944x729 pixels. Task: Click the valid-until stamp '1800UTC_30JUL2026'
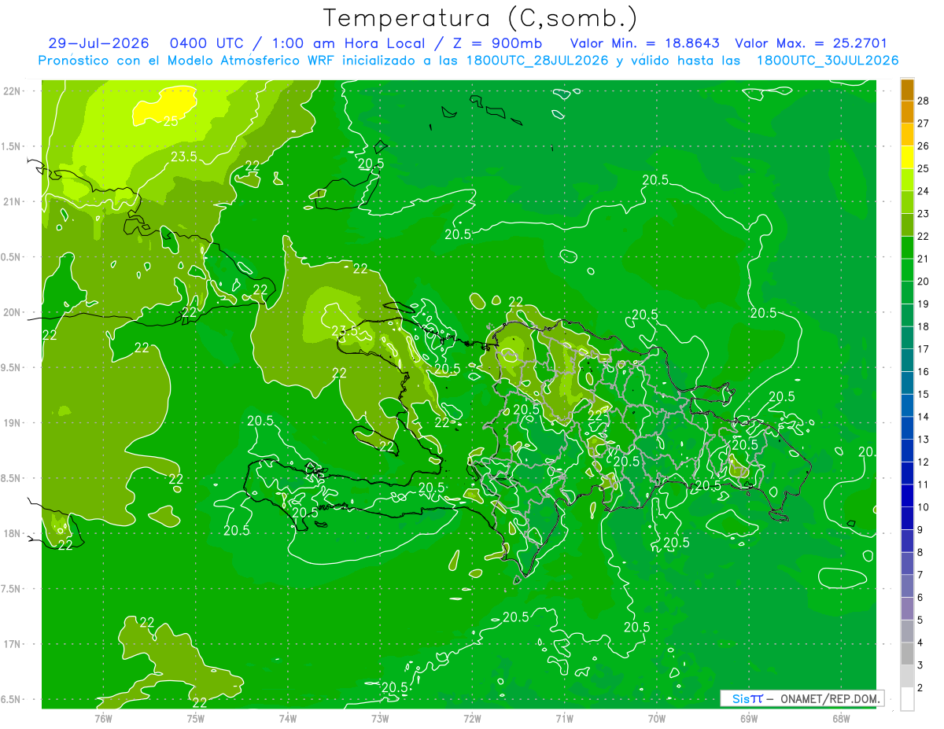[x=828, y=61]
